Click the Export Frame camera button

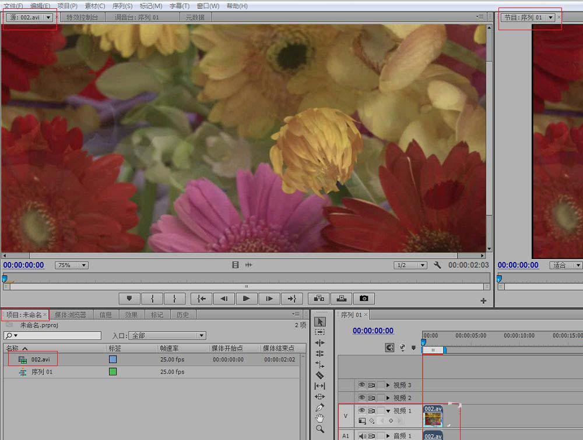(364, 299)
